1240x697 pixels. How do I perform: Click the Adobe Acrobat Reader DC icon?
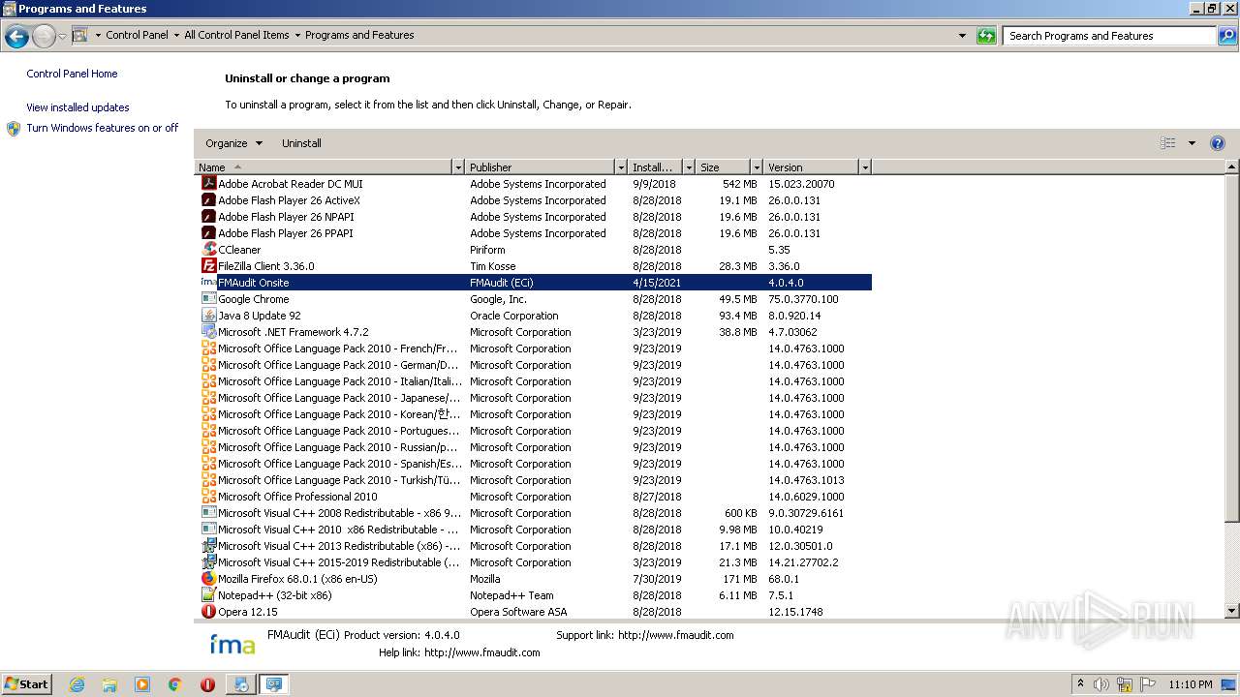click(208, 183)
